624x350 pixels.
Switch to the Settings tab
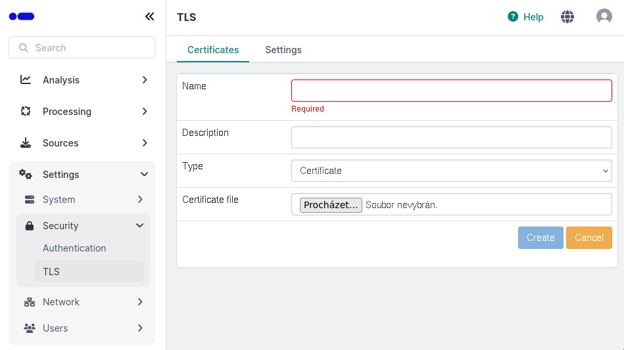pyautogui.click(x=283, y=50)
